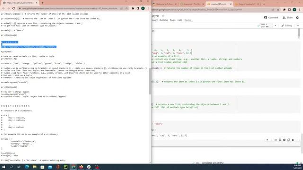Open Colab notebook settings gear icon
Viewport: 303px width, 170px height.
pyautogui.click(x=297, y=17)
